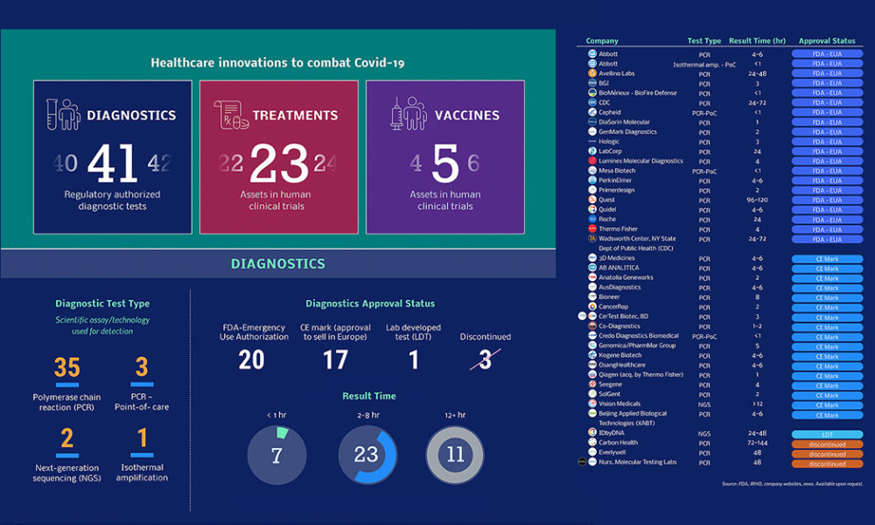875x525 pixels.
Task: Sort by the Test Type column header
Action: [704, 41]
